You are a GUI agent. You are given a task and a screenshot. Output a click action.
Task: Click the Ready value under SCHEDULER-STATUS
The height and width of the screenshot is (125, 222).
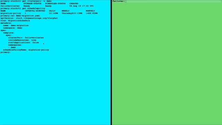pyautogui.click(x=48, y=6)
